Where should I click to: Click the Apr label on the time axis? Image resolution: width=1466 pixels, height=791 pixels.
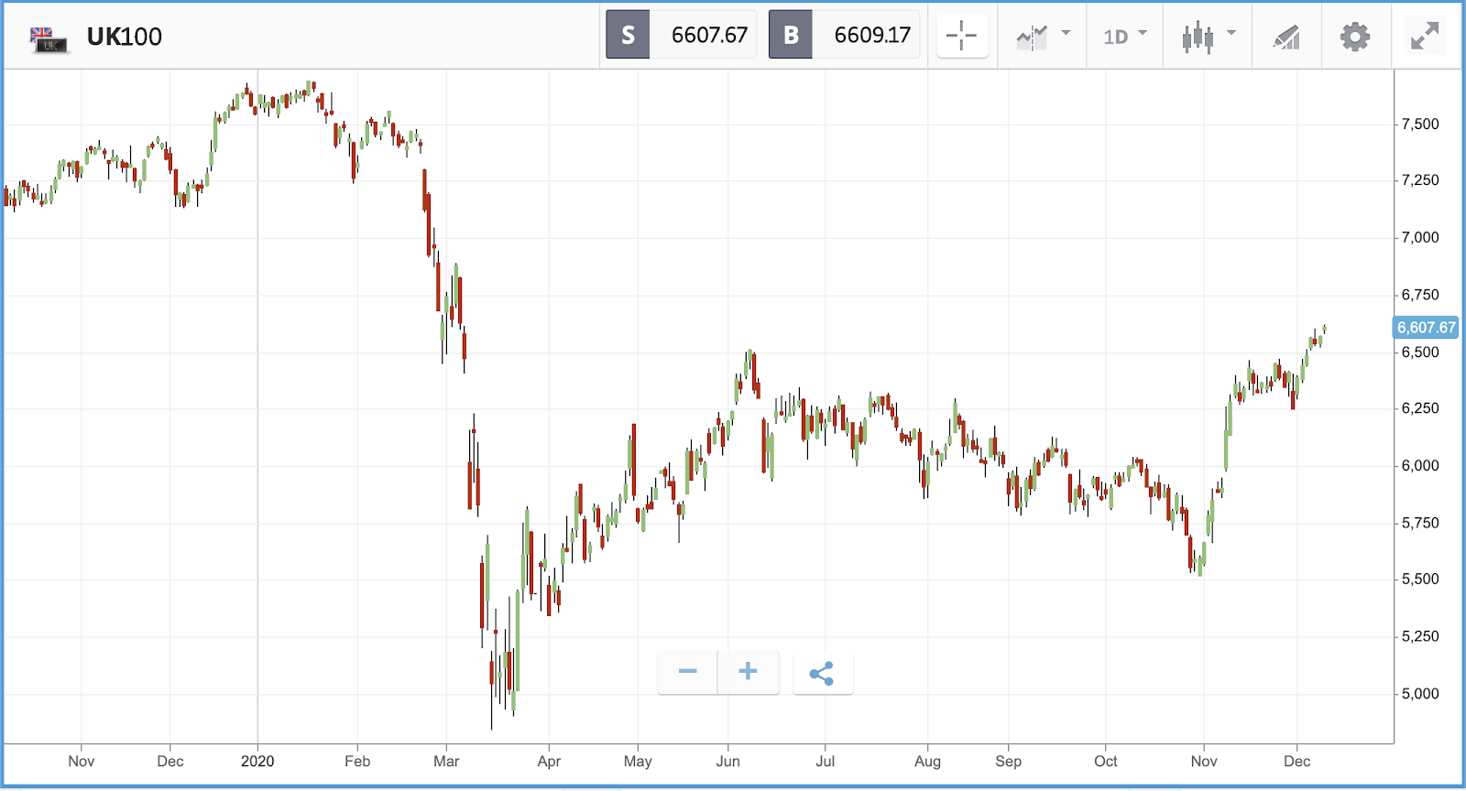click(x=549, y=761)
